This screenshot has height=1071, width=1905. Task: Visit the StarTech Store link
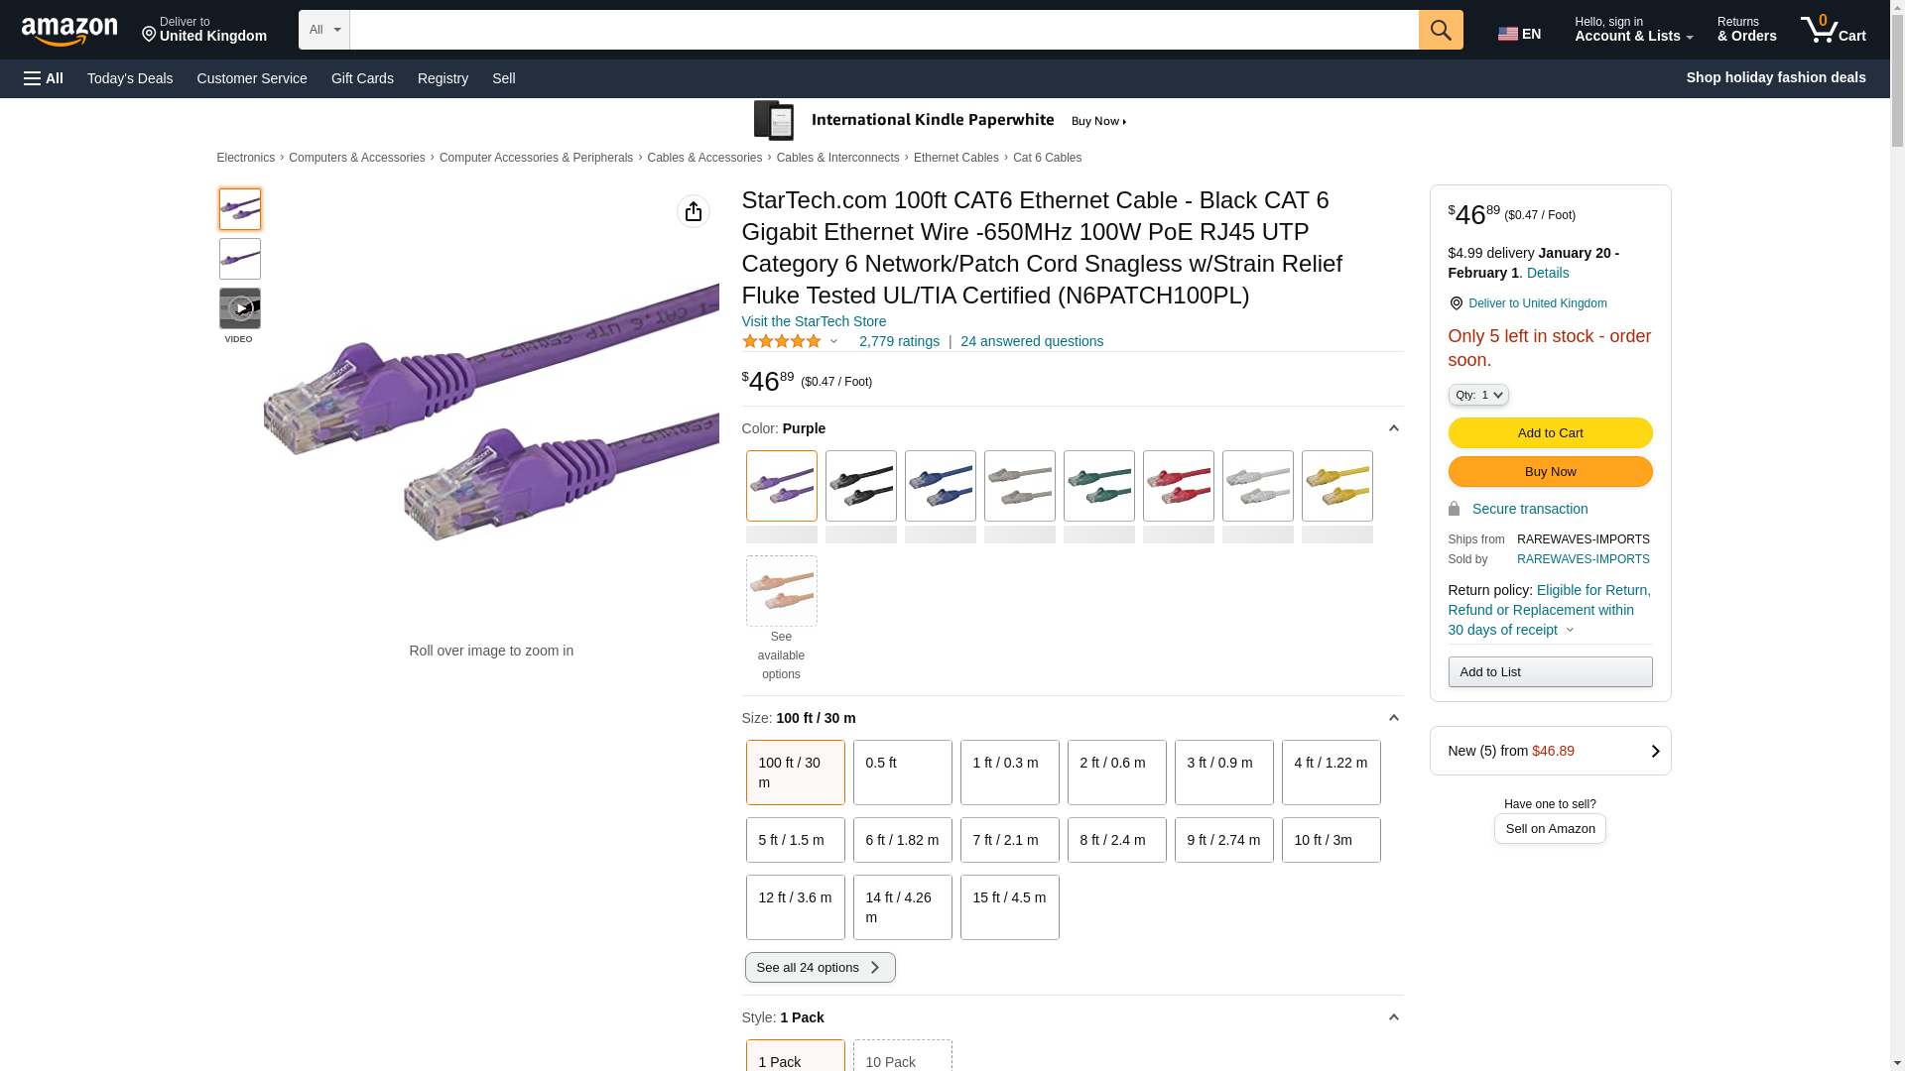pyautogui.click(x=814, y=321)
